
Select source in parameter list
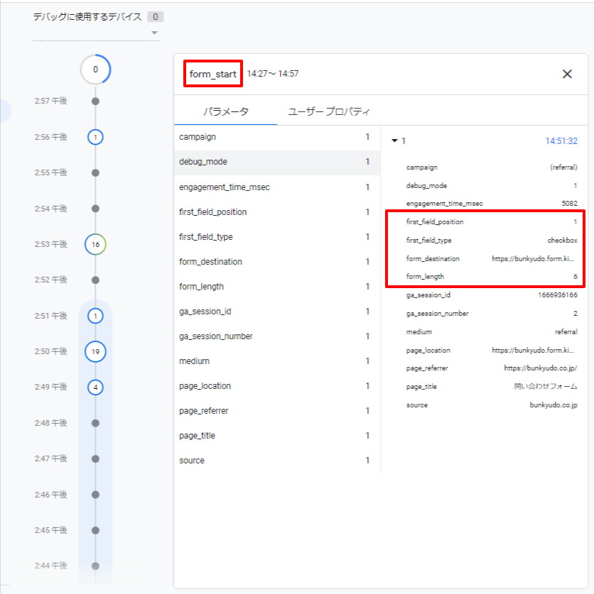277,461
